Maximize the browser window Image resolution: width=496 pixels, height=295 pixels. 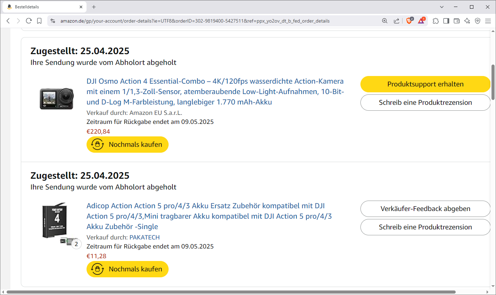coord(472,7)
